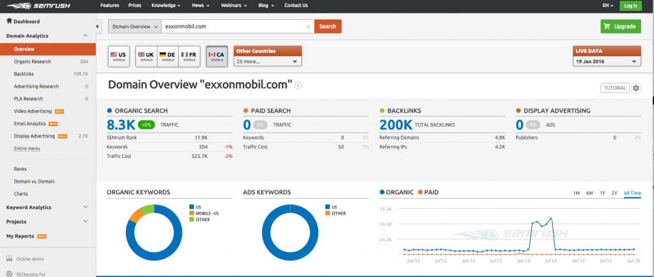
Task: Click the Online demo monitor icon
Action: tap(9, 259)
